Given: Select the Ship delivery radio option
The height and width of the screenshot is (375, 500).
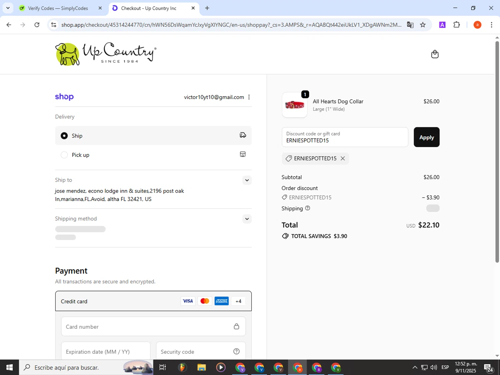Looking at the screenshot, I should point(64,136).
